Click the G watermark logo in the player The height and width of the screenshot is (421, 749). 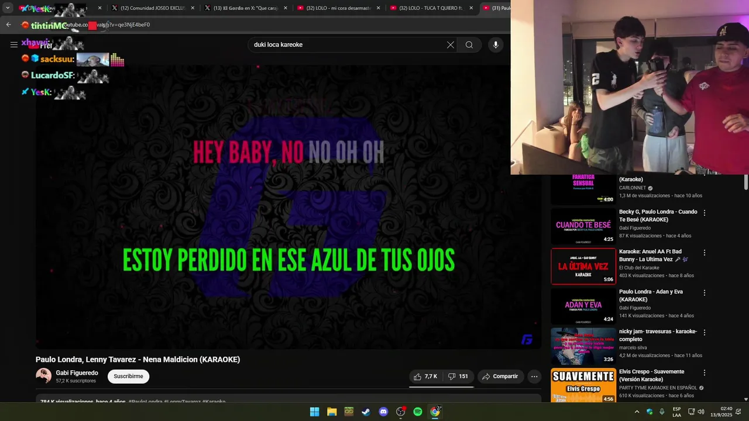pos(527,340)
